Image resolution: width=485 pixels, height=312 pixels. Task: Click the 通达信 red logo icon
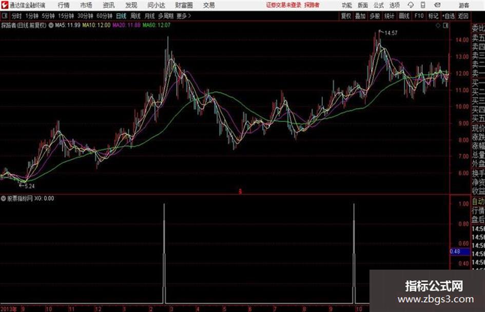(5, 5)
